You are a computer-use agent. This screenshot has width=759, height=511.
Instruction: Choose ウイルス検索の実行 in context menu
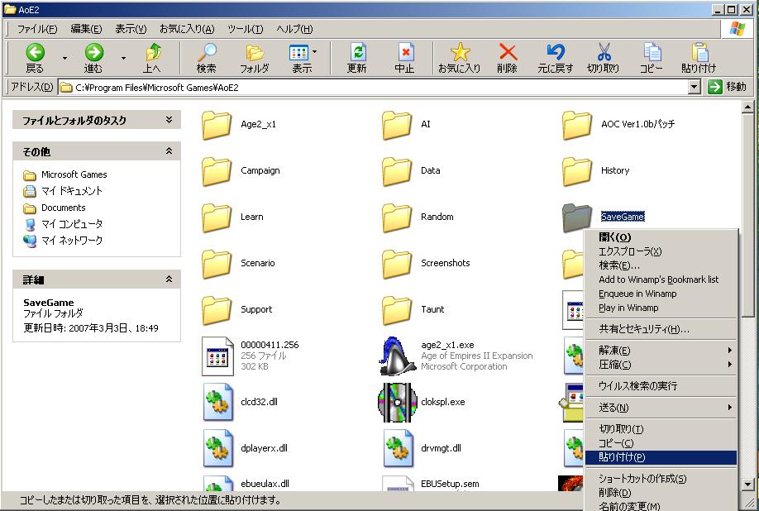coord(661,385)
